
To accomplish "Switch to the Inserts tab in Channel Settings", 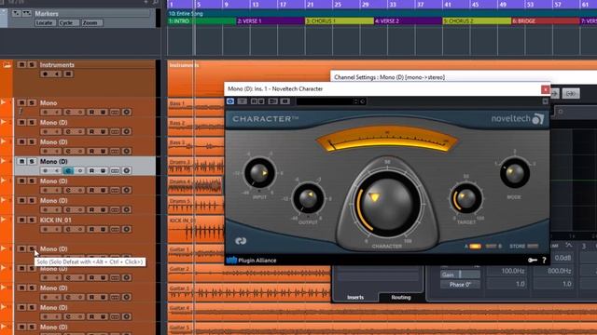I will [x=355, y=298].
